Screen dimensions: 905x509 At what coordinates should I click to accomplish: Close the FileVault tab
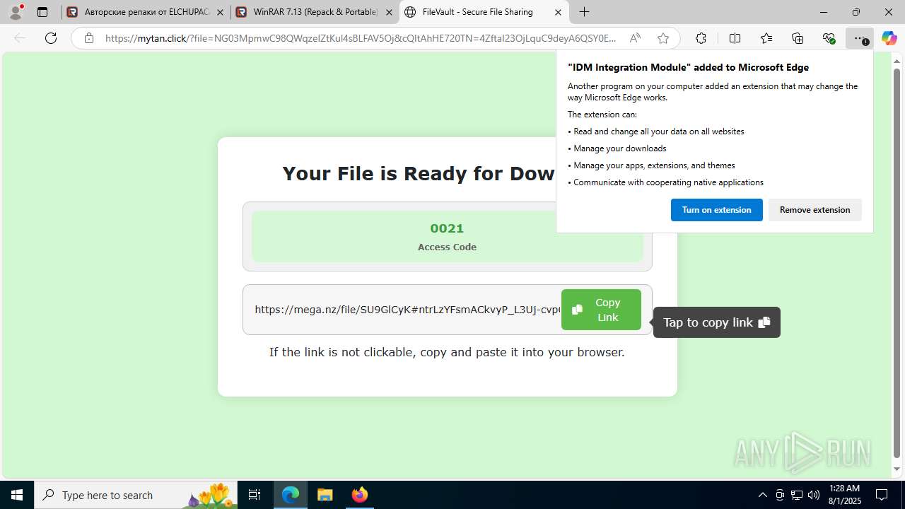(558, 12)
